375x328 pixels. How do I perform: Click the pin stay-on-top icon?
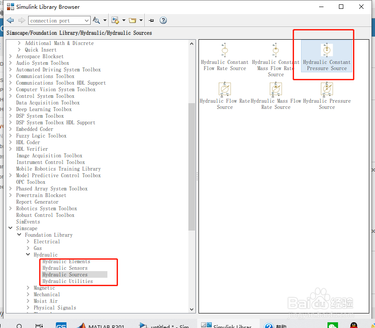point(151,20)
